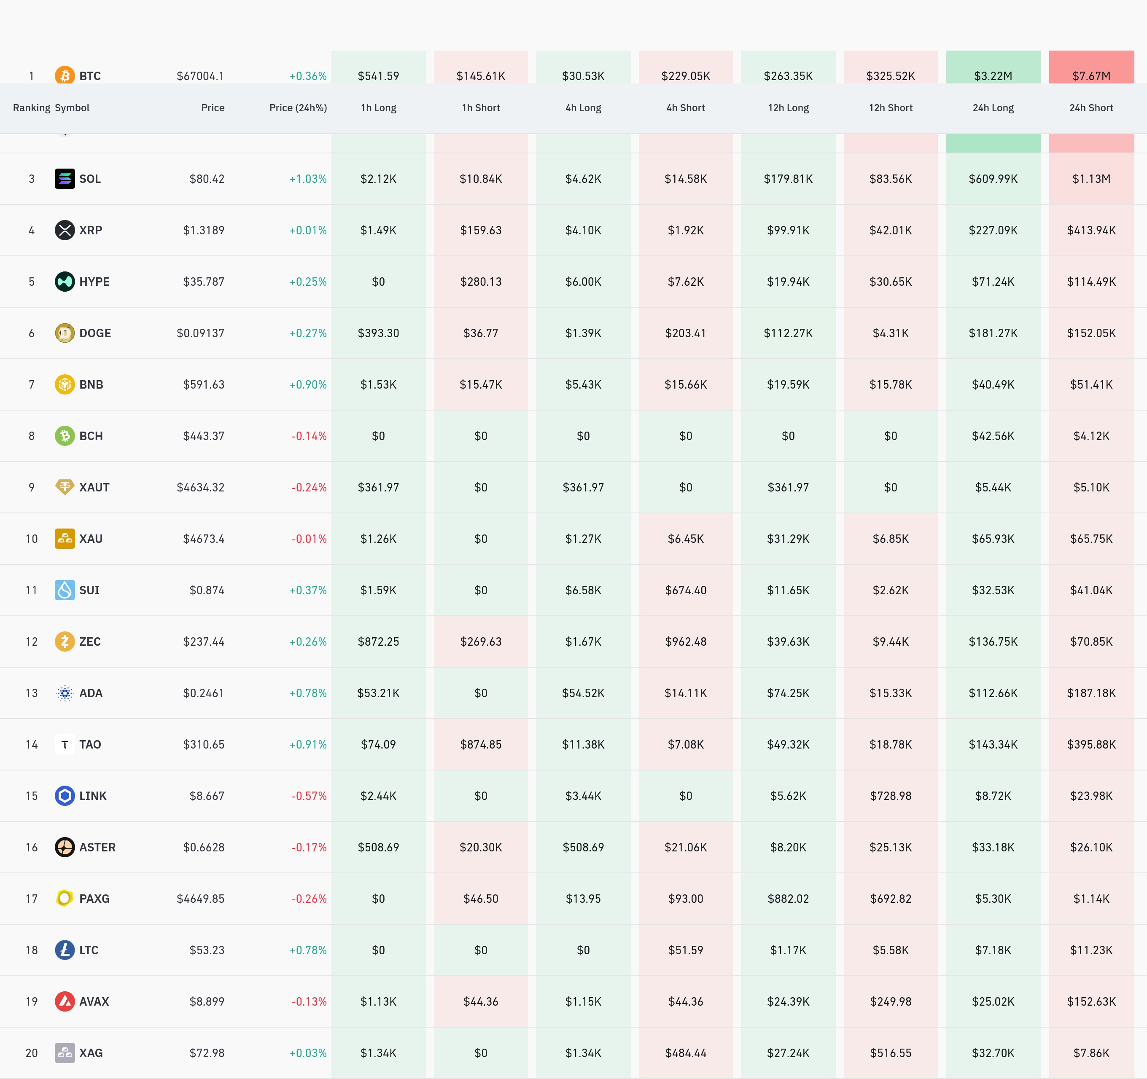
Task: Open the TAO symbol row
Action: pos(89,744)
